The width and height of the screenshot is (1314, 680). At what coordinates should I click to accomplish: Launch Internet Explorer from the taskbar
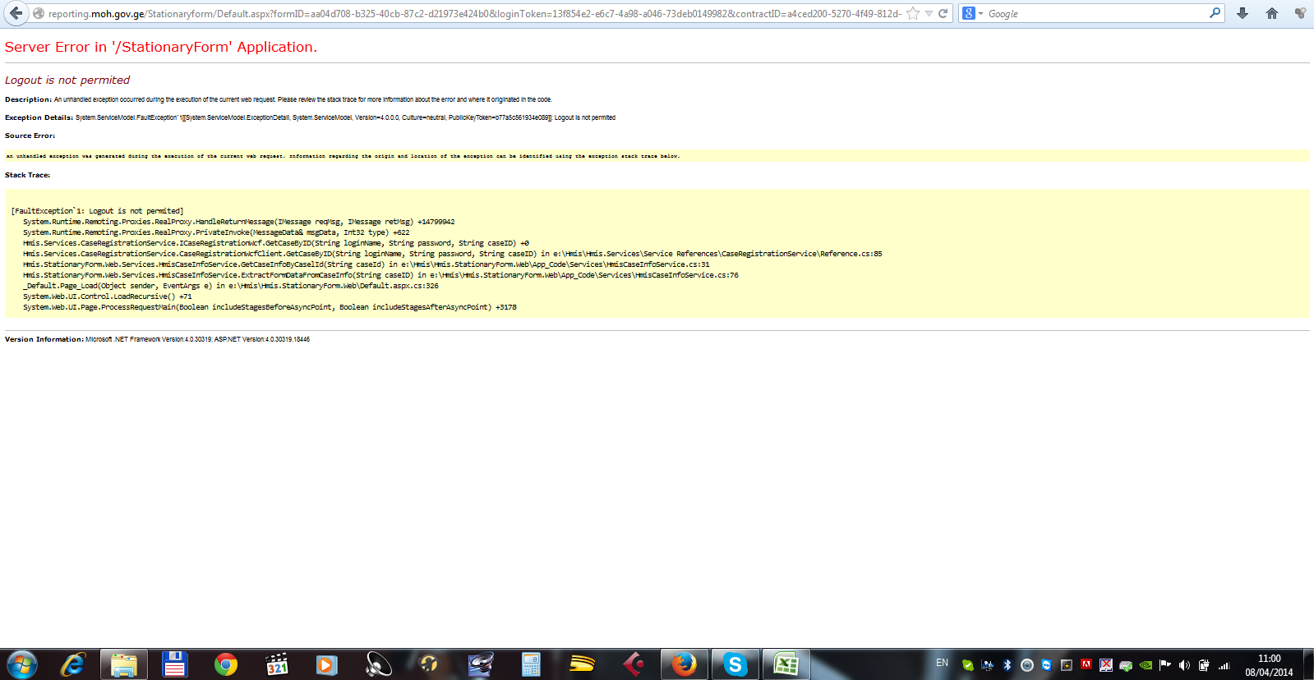pyautogui.click(x=73, y=664)
